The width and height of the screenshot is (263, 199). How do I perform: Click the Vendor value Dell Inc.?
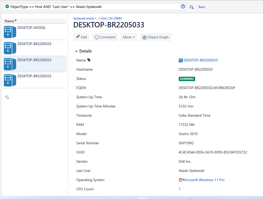pyautogui.click(x=185, y=161)
